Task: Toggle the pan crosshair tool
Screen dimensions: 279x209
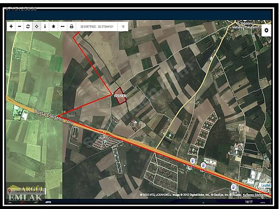Action: pos(36,26)
